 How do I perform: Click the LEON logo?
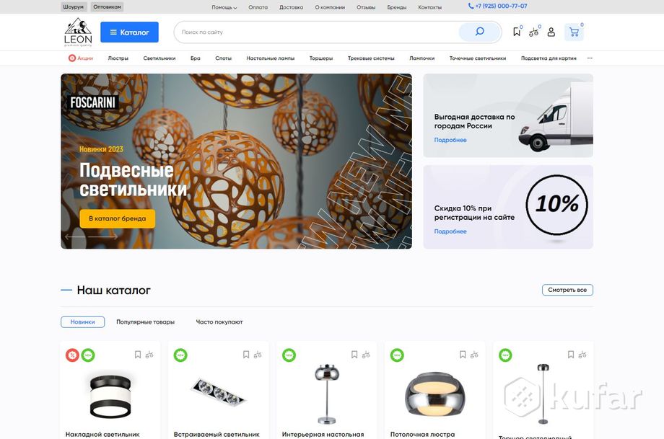click(78, 32)
